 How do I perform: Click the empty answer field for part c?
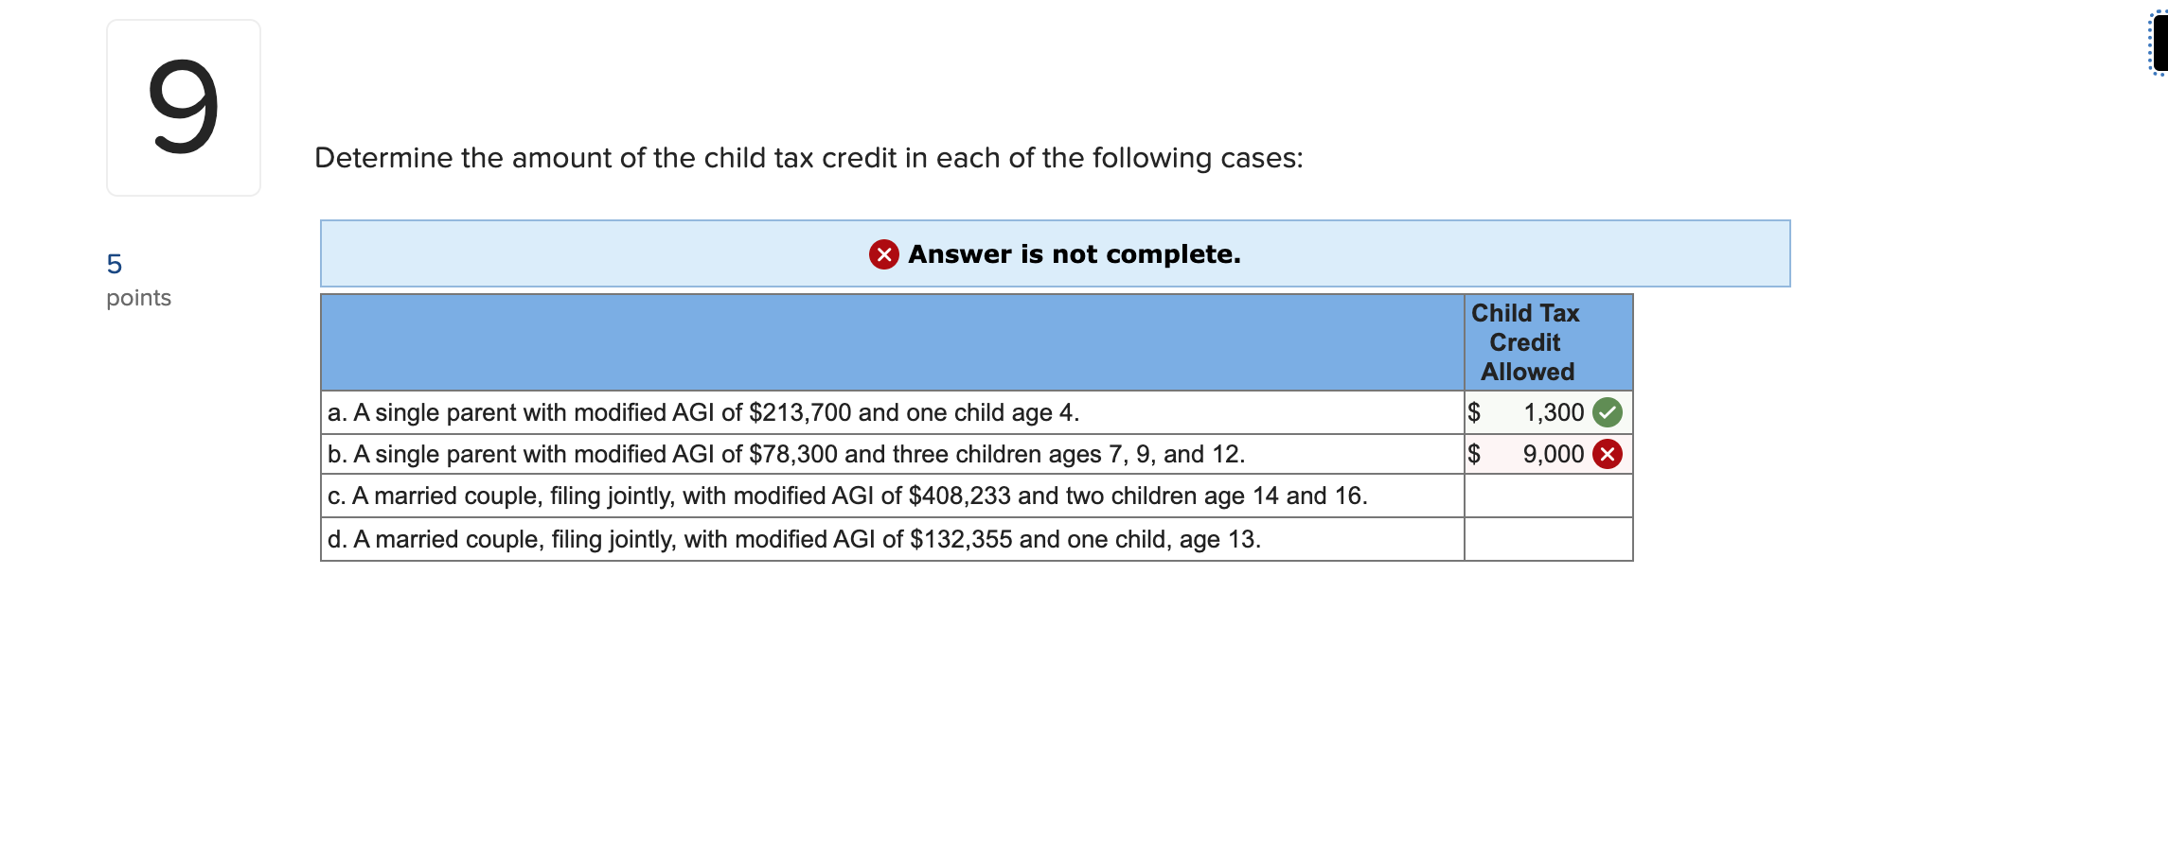point(1546,495)
